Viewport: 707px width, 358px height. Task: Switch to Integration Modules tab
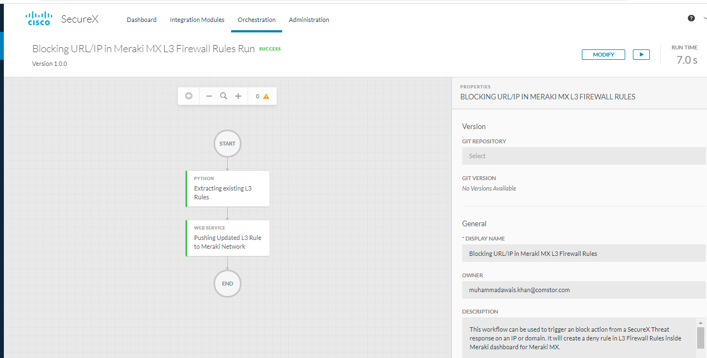coord(197,20)
